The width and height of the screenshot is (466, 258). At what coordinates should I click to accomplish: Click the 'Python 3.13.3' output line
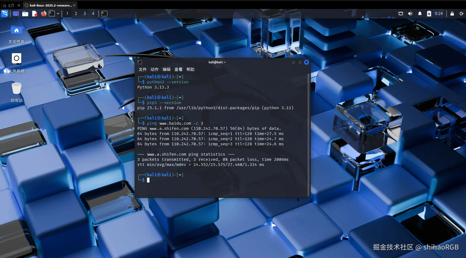coord(153,87)
